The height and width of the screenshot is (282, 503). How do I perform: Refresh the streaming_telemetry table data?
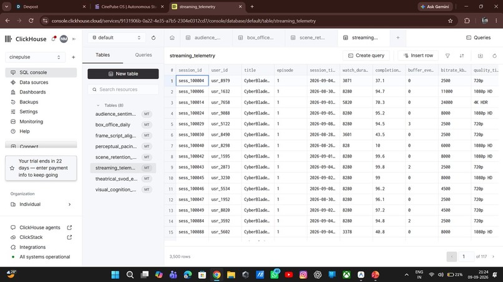pyautogui.click(x=495, y=55)
